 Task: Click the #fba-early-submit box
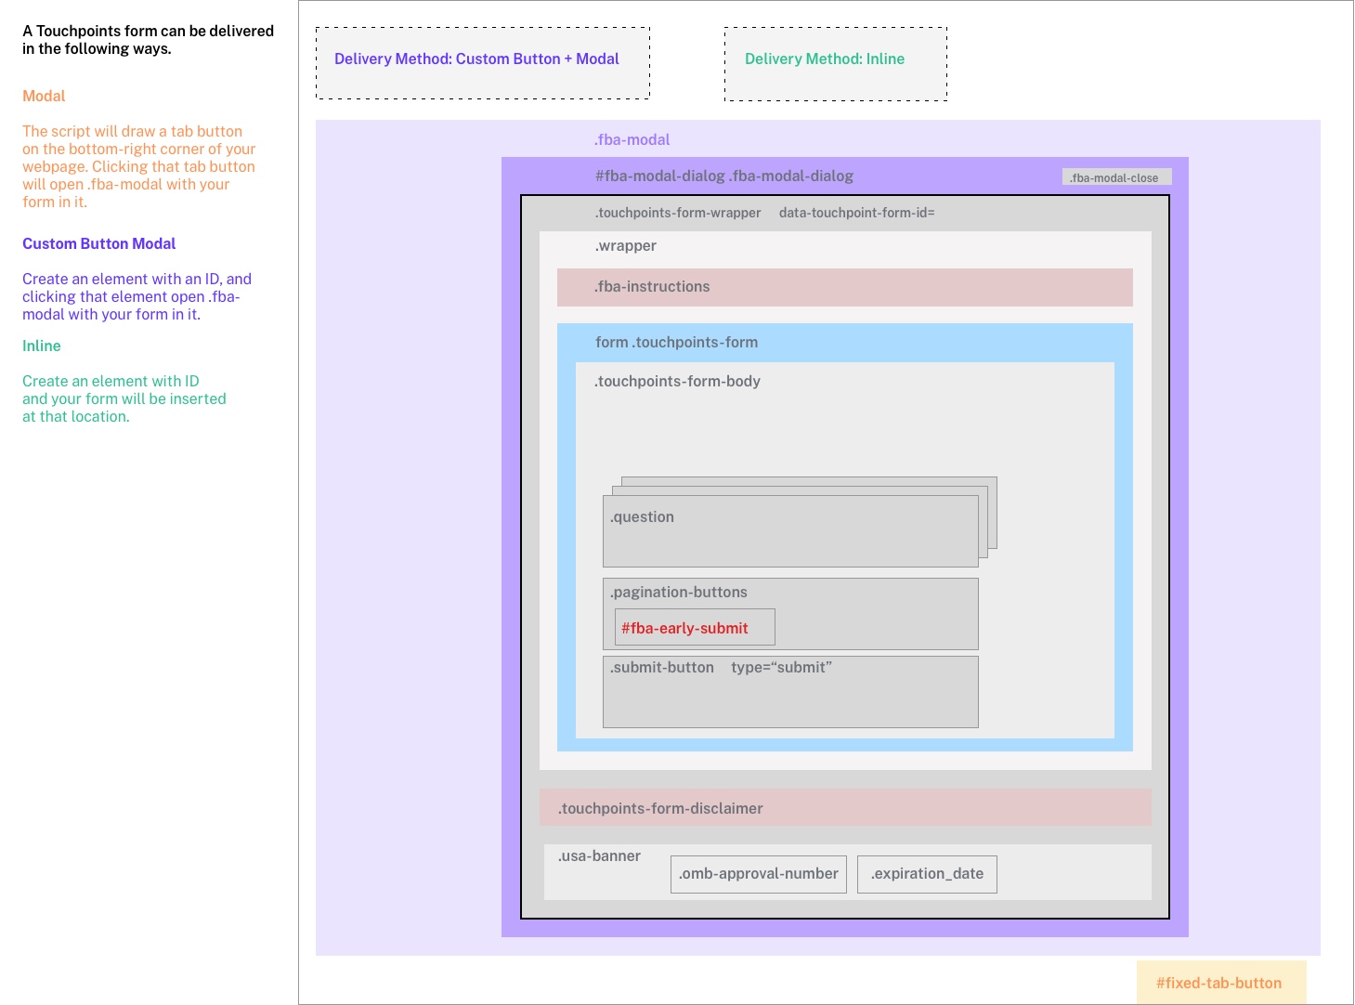(695, 628)
